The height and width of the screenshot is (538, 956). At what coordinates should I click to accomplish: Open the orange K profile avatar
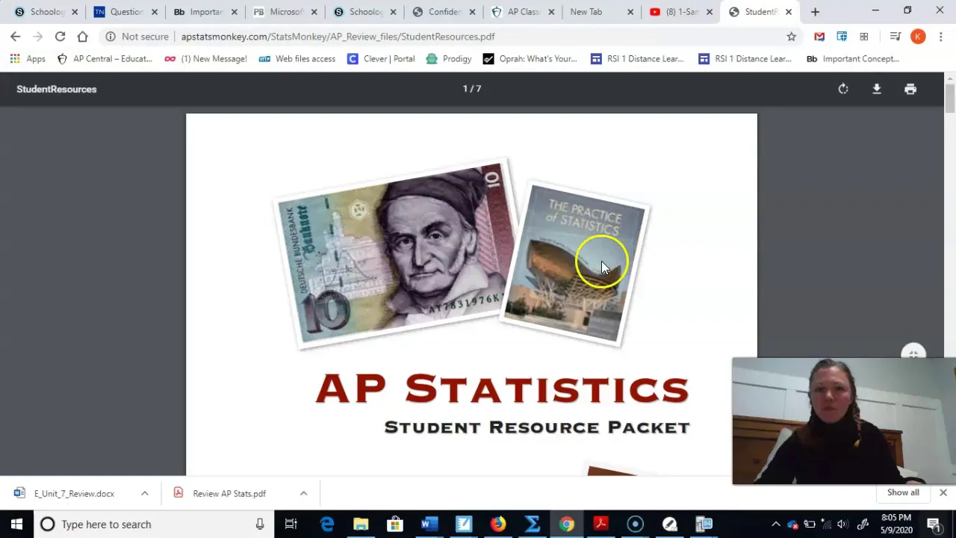(x=918, y=37)
